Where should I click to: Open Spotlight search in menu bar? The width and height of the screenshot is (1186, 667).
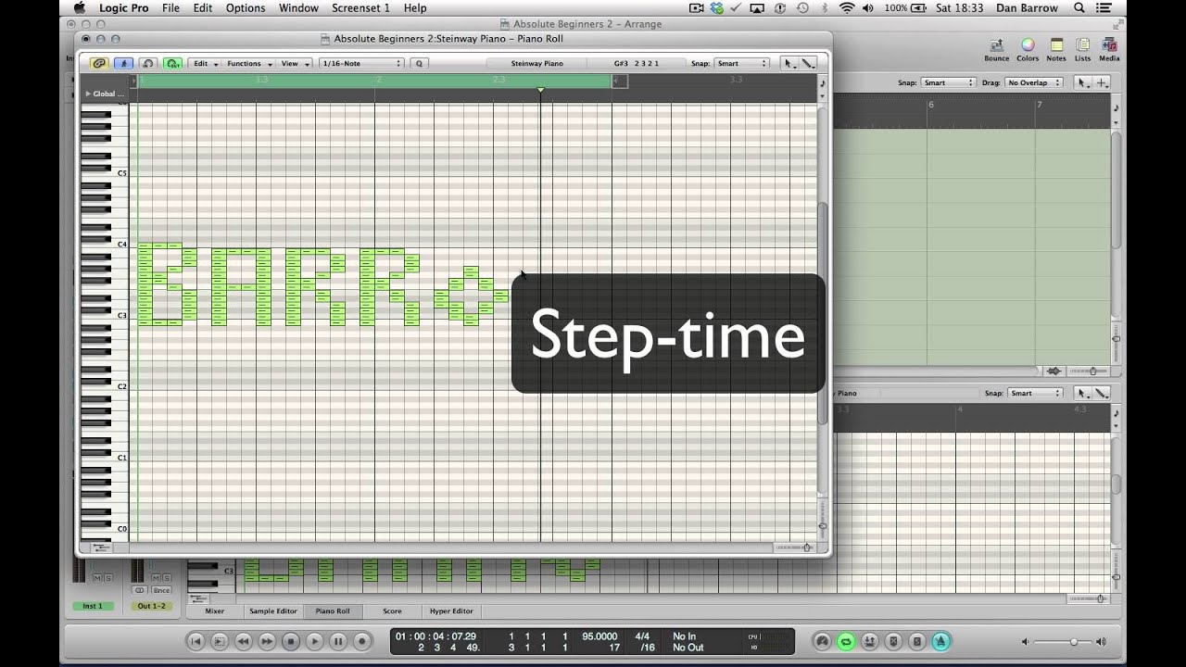click(1079, 7)
